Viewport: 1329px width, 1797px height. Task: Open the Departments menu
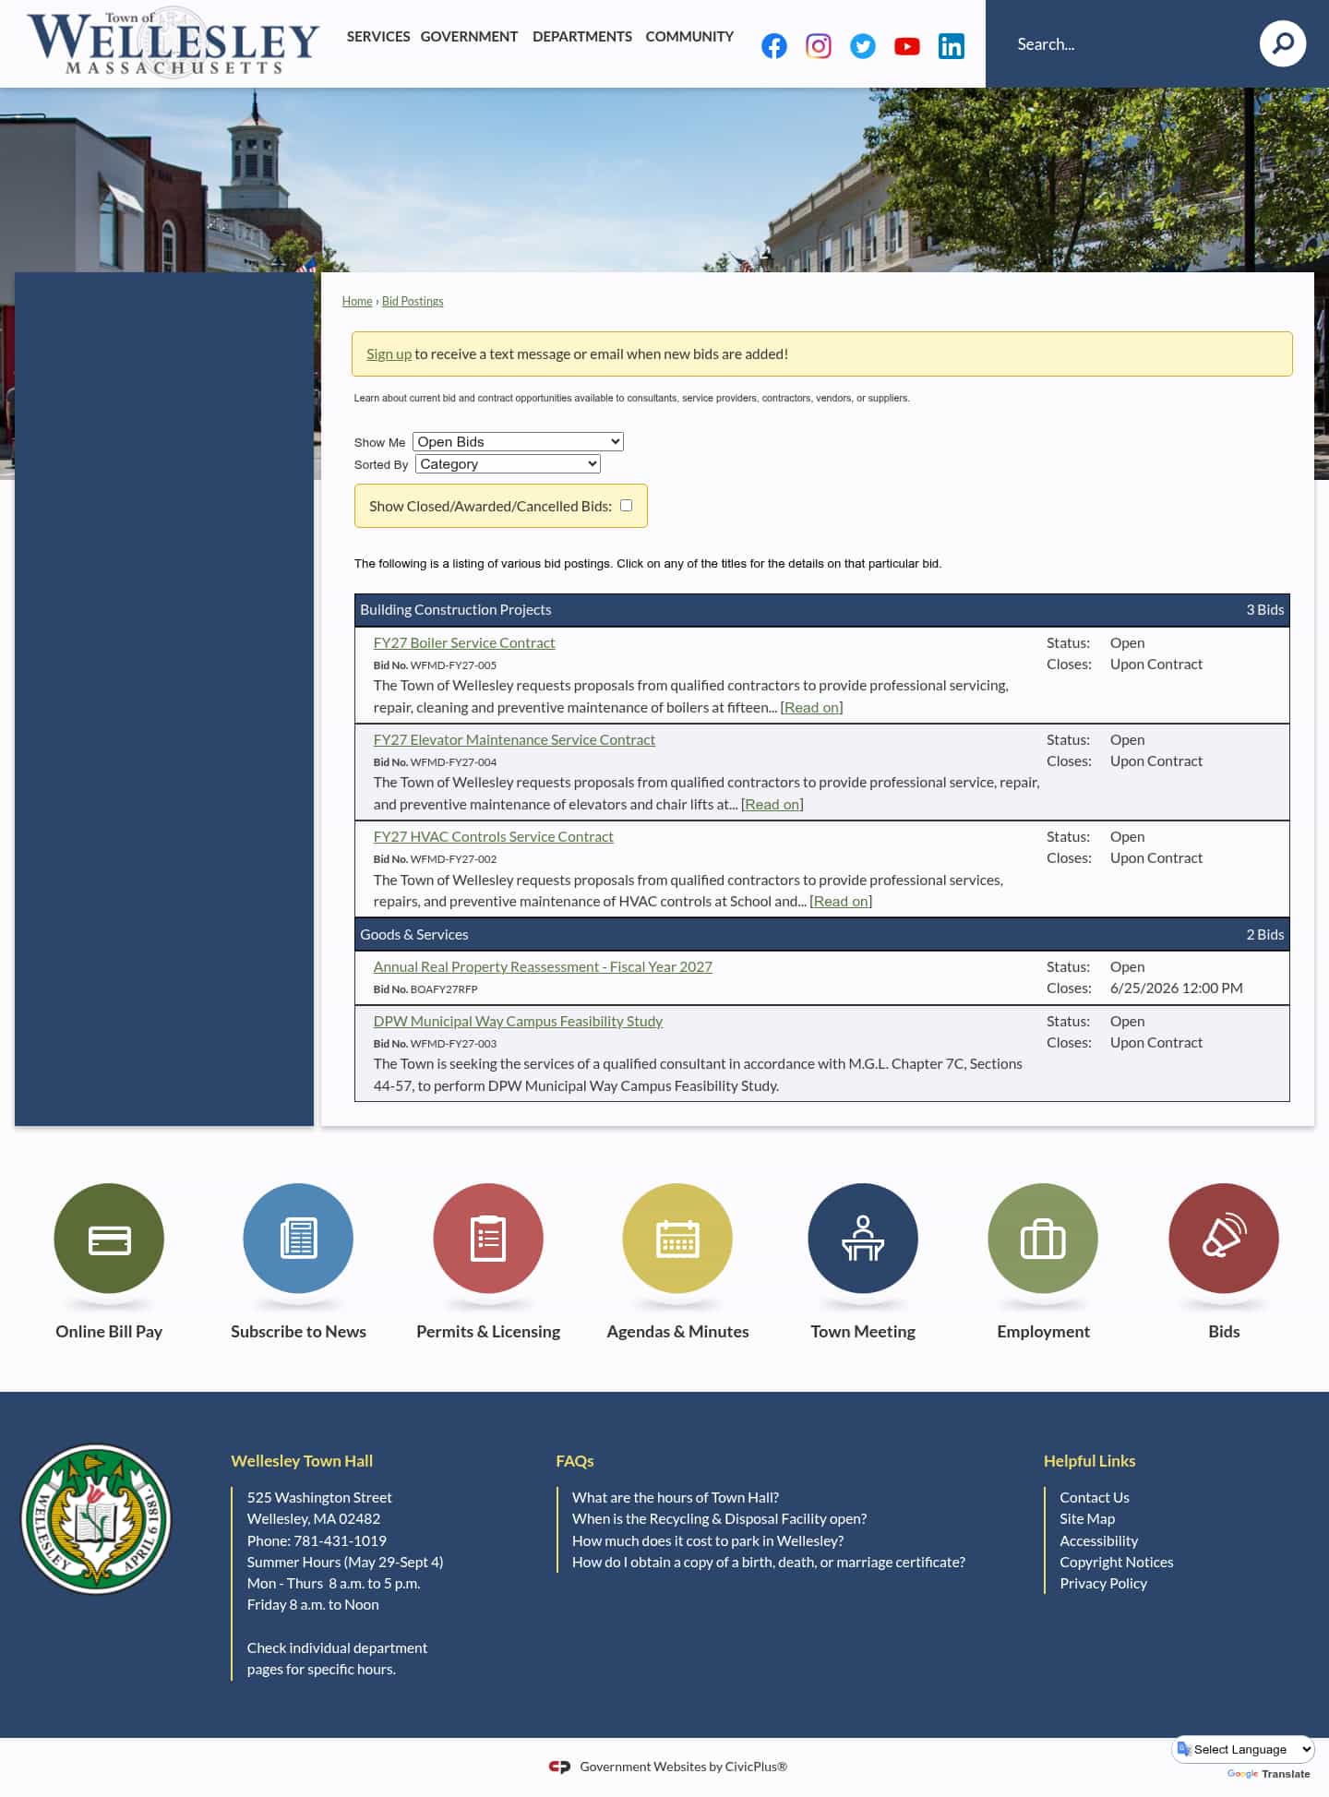pos(582,37)
